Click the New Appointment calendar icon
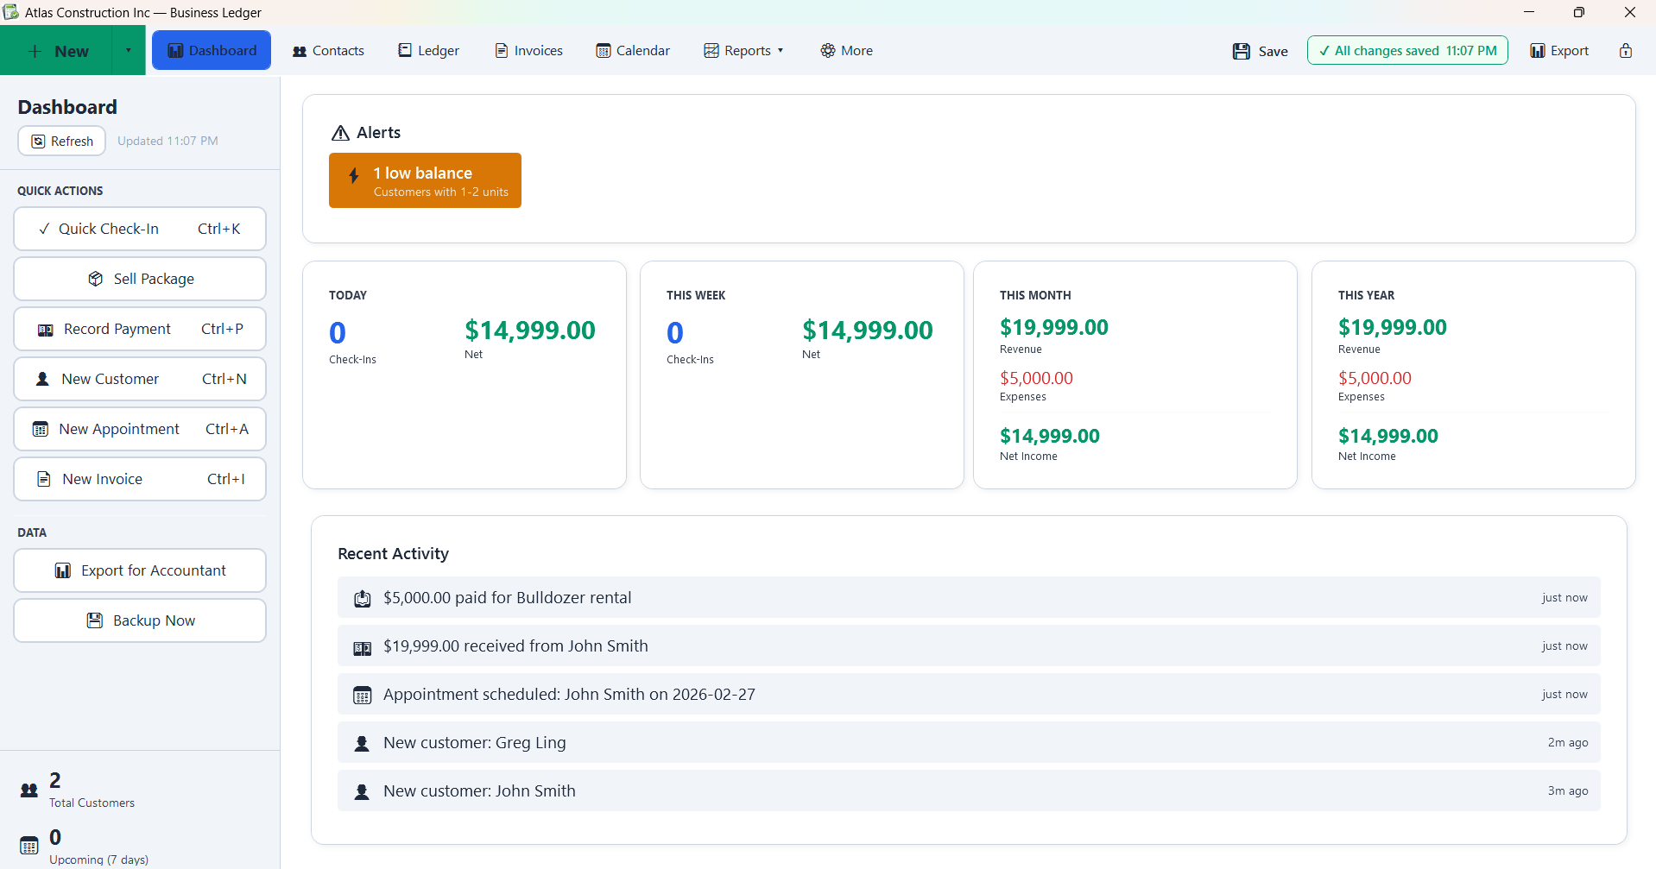The image size is (1656, 869). pos(40,429)
